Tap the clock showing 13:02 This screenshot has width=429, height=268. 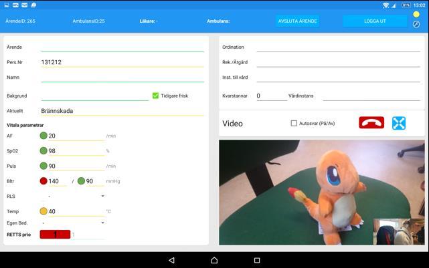point(419,5)
